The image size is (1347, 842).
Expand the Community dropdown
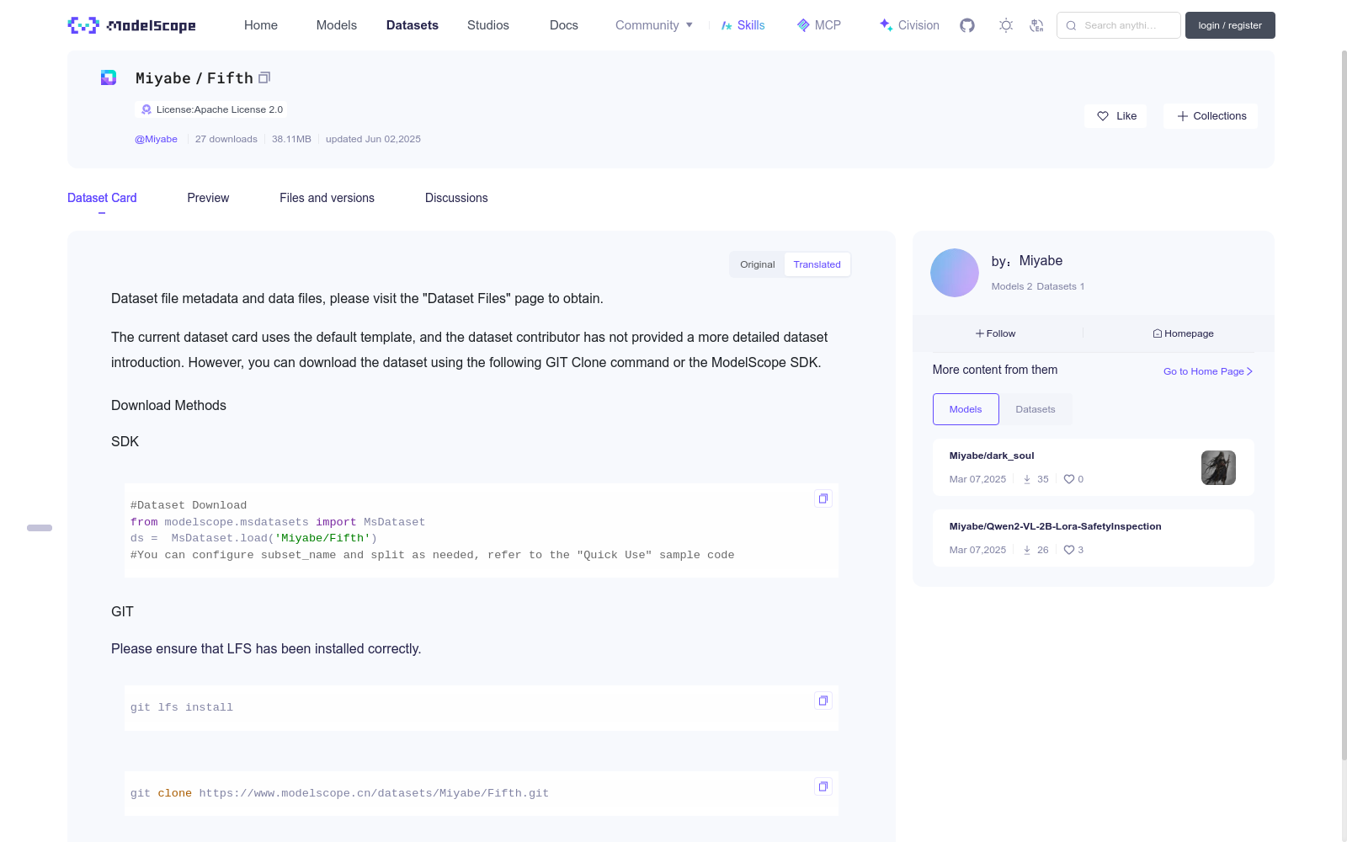[654, 25]
